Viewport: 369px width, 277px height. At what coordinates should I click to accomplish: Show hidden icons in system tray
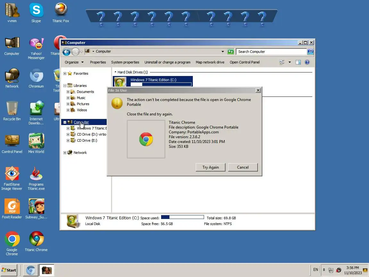324,270
